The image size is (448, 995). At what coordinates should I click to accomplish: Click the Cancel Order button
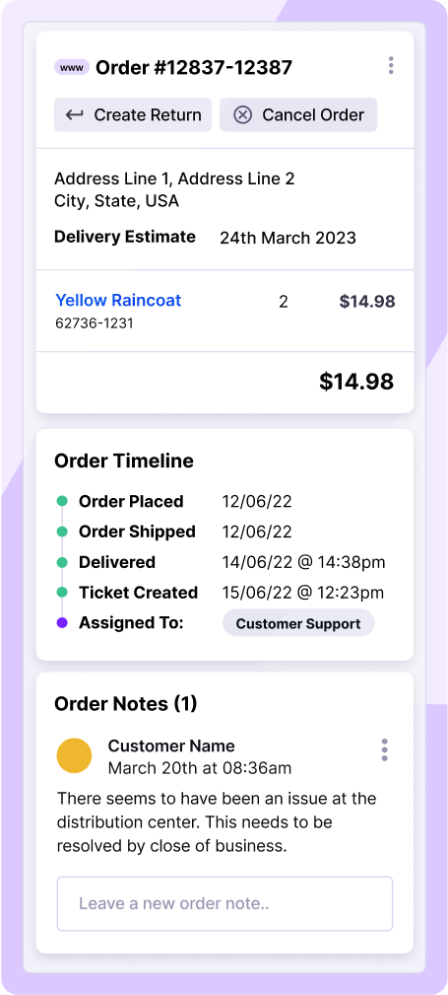click(298, 114)
